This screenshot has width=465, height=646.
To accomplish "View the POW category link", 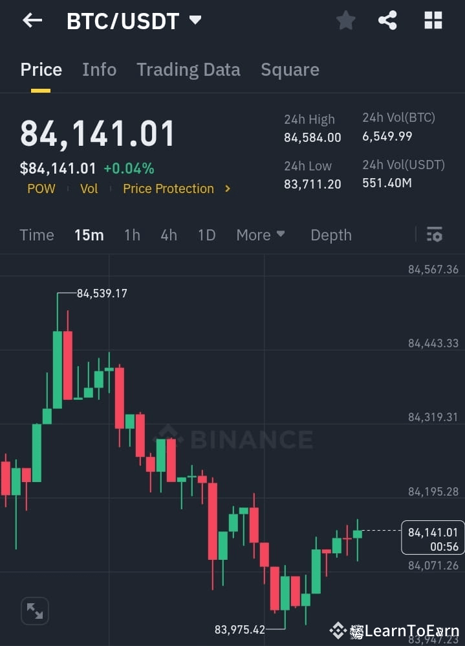I will point(41,189).
